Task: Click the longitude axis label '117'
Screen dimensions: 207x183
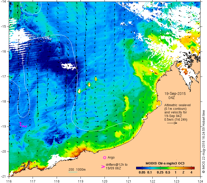Action: pos(33,181)
